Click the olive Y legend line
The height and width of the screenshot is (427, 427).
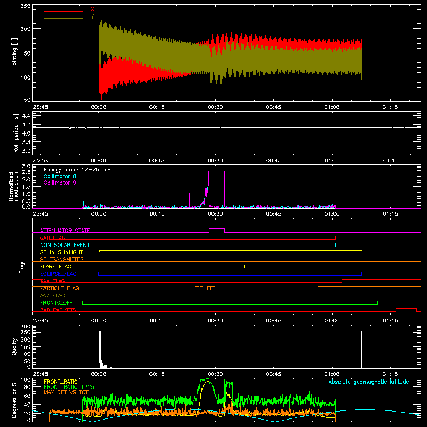(64, 18)
